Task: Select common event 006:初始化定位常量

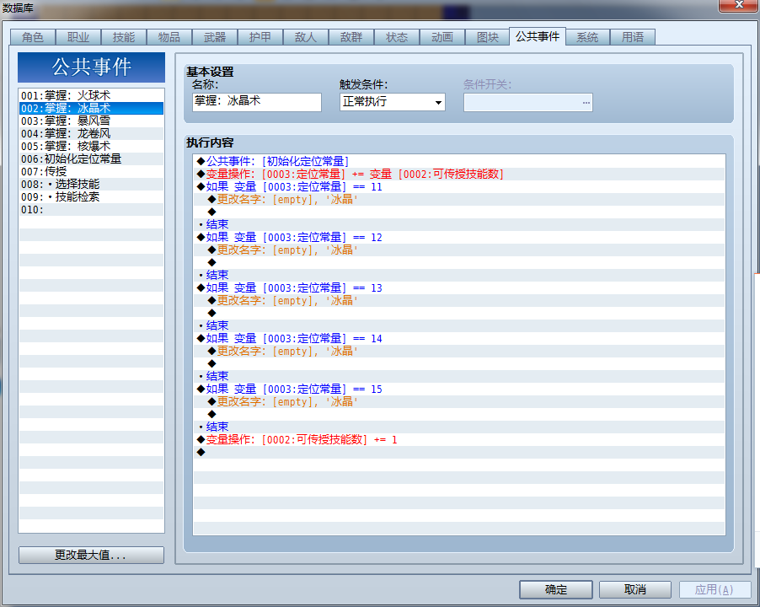Action: tap(91, 158)
